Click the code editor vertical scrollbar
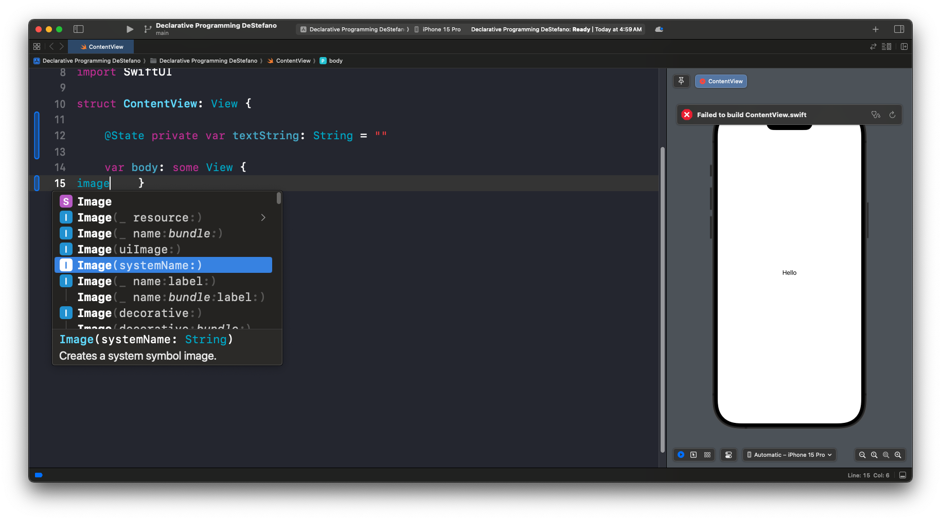The width and height of the screenshot is (941, 520). pyautogui.click(x=663, y=300)
